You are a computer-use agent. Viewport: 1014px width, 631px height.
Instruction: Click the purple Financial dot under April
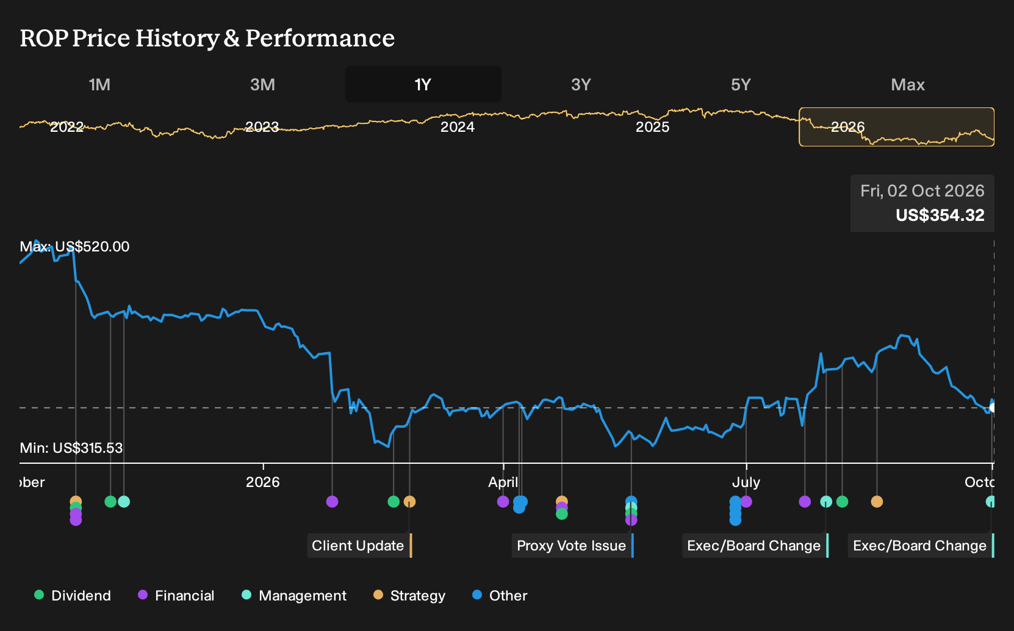pyautogui.click(x=503, y=502)
